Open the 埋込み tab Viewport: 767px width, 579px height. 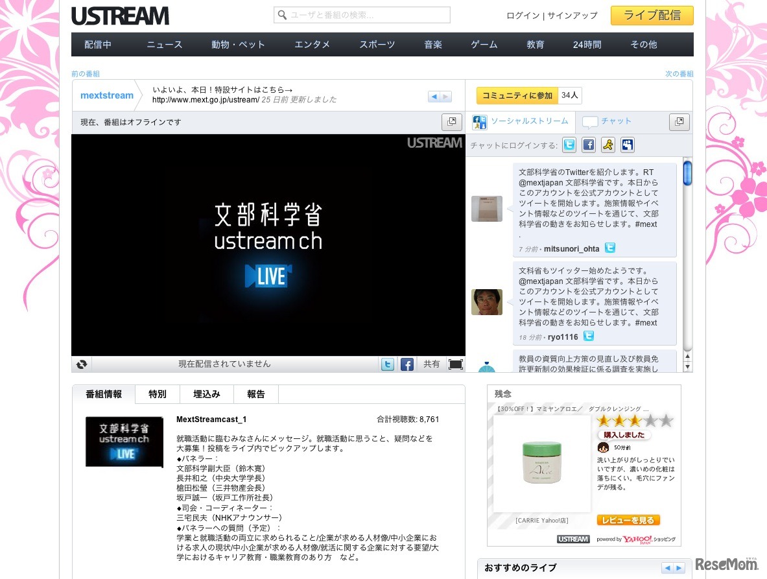(206, 394)
